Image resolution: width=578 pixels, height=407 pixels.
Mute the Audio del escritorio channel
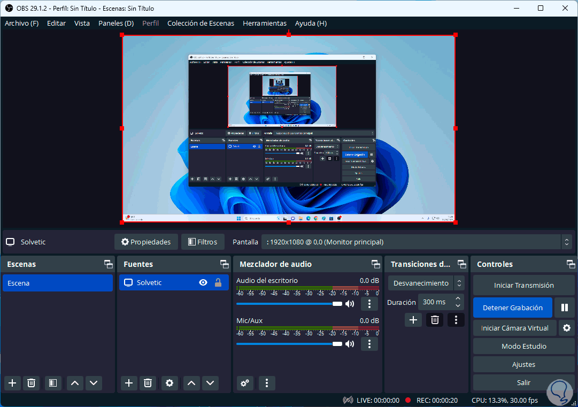pyautogui.click(x=350, y=304)
